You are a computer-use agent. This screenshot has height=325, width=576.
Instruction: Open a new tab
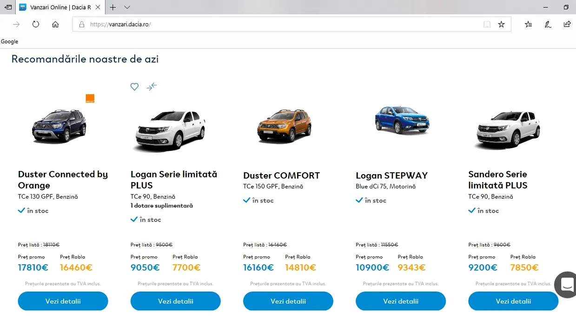pos(113,7)
